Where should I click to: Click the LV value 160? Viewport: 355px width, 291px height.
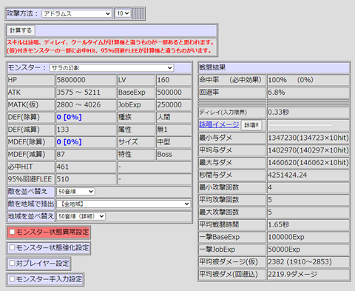(x=163, y=80)
